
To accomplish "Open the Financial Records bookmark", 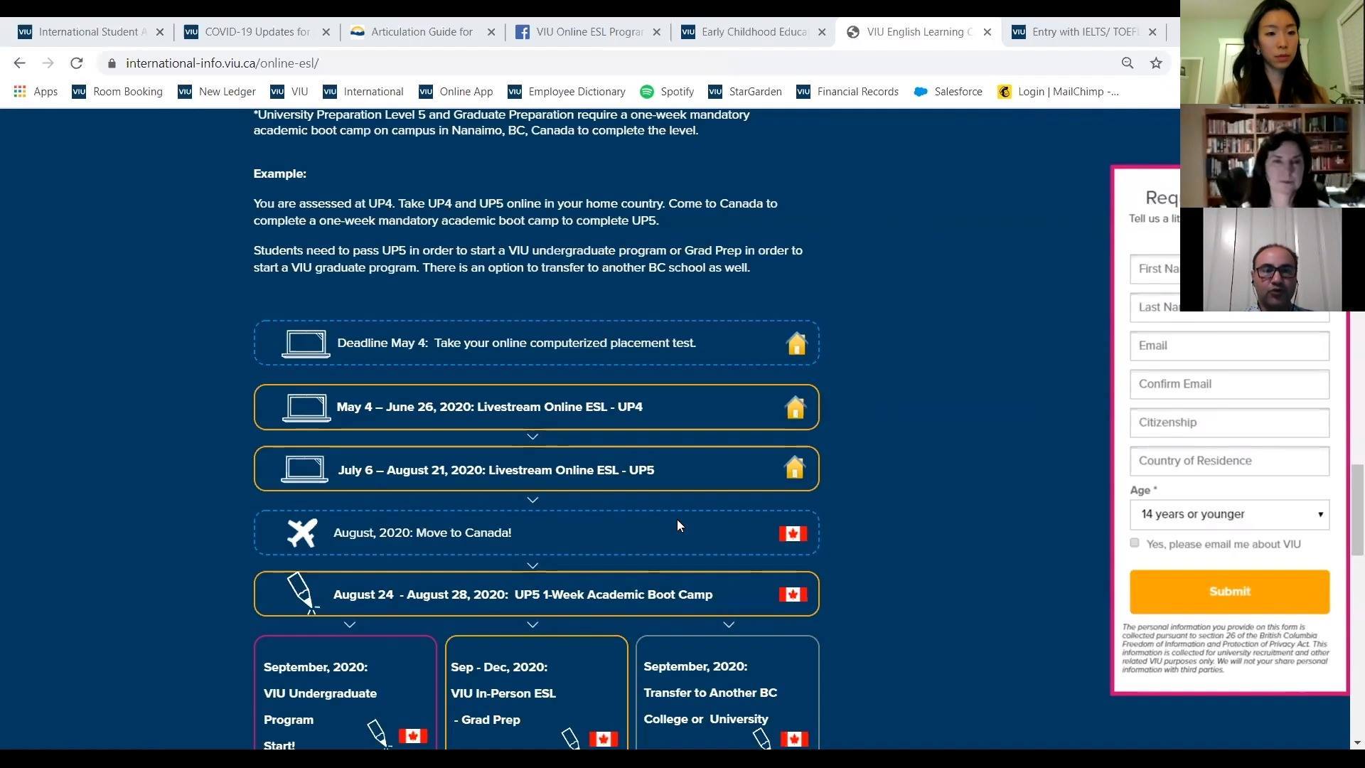I will coord(847,92).
